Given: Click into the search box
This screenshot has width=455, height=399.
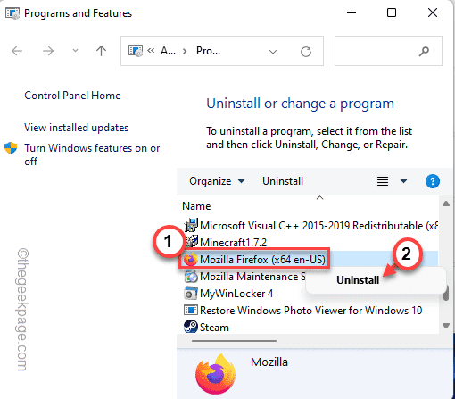Looking at the screenshot, I should (x=388, y=51).
